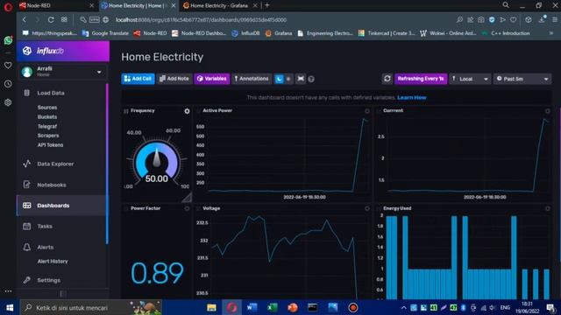The width and height of the screenshot is (561, 315).
Task: Open Buckets under Load Data
Action: coord(47,116)
